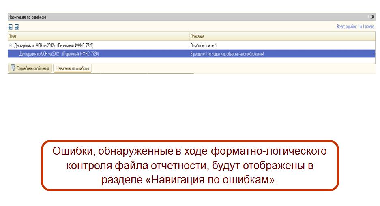Click the divider between Отчет and Описание columns
This screenshot has height=206, width=380.
(189, 36)
